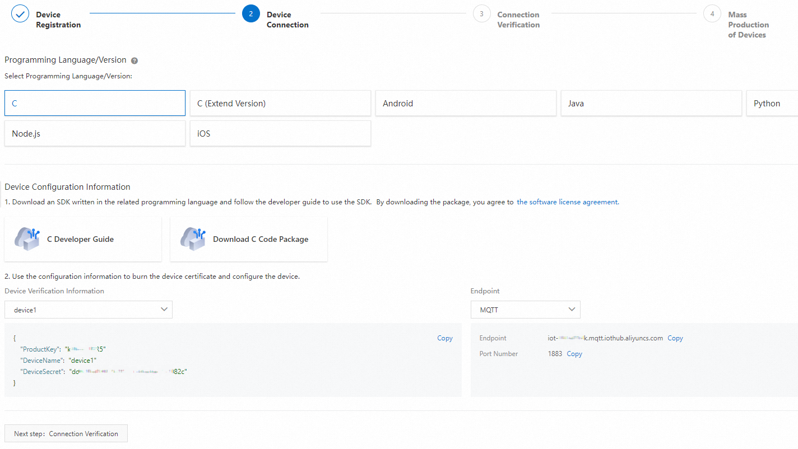Choose Android as the programming language
798x449 pixels.
coord(466,103)
